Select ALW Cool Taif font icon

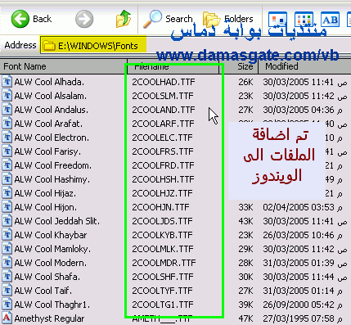pos(7,291)
